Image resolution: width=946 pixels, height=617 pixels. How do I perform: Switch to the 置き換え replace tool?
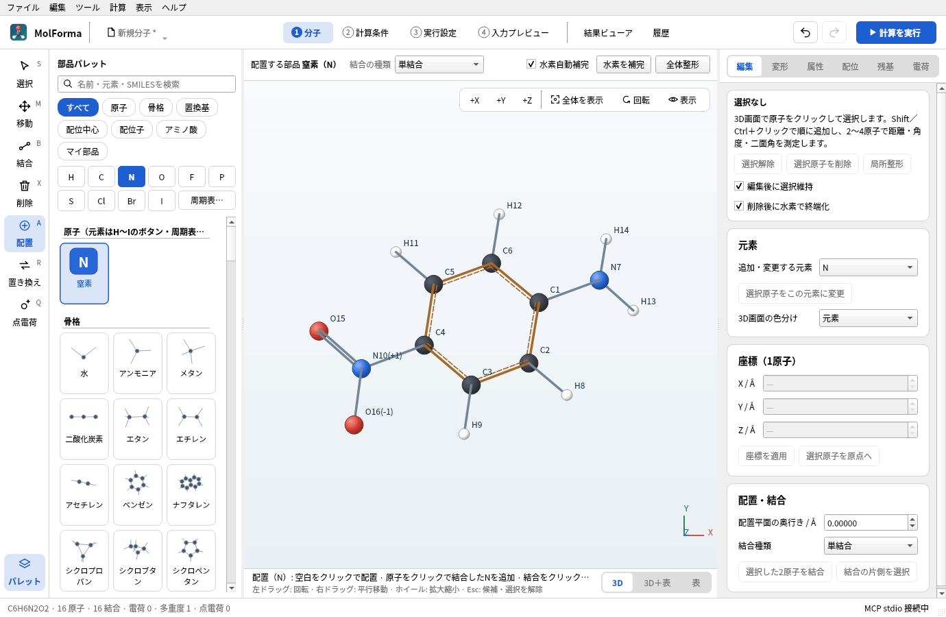click(25, 273)
